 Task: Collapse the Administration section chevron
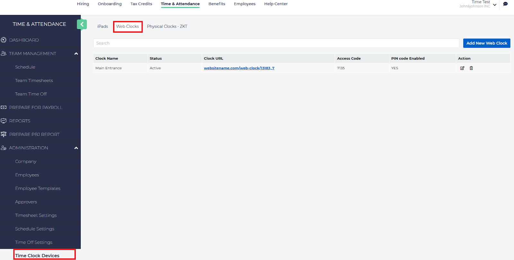76,148
